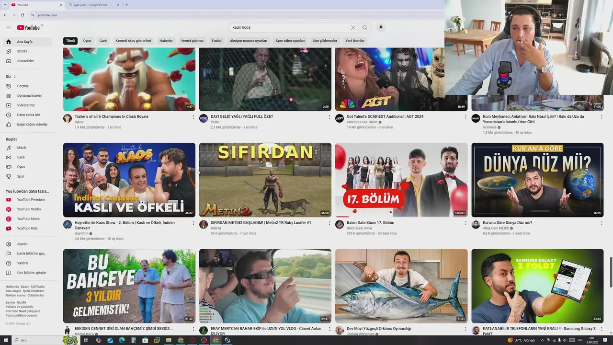The height and width of the screenshot is (345, 613).
Task: Open Shorts from the sidebar
Action: point(27,51)
